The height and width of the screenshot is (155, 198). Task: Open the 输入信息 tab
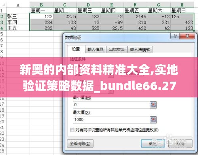click(x=95, y=49)
